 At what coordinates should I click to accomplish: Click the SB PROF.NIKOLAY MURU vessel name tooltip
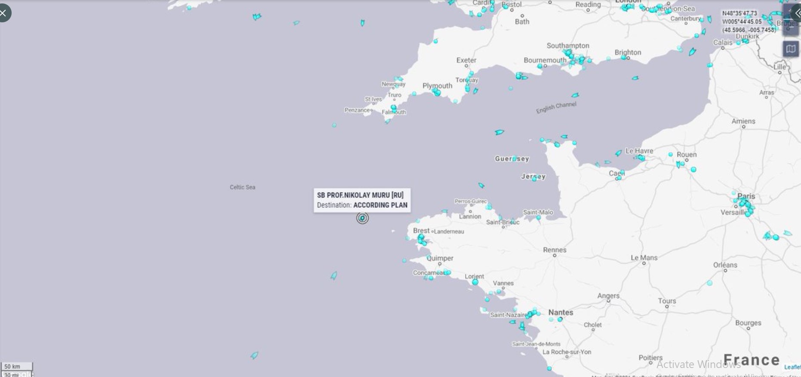pyautogui.click(x=360, y=195)
